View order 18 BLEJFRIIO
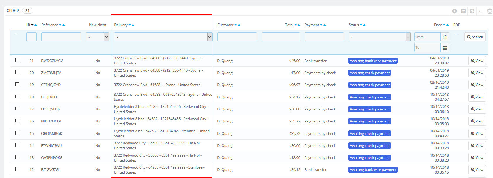The width and height of the screenshot is (493, 178). (477, 97)
